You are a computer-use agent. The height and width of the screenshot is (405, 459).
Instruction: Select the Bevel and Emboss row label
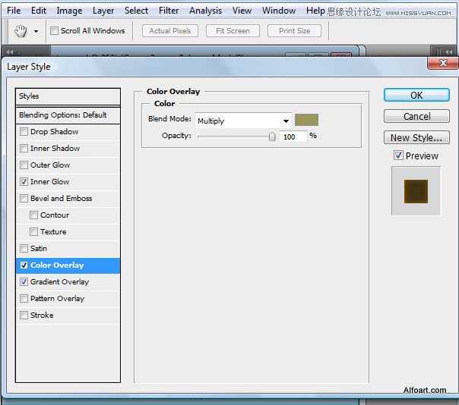coord(62,199)
